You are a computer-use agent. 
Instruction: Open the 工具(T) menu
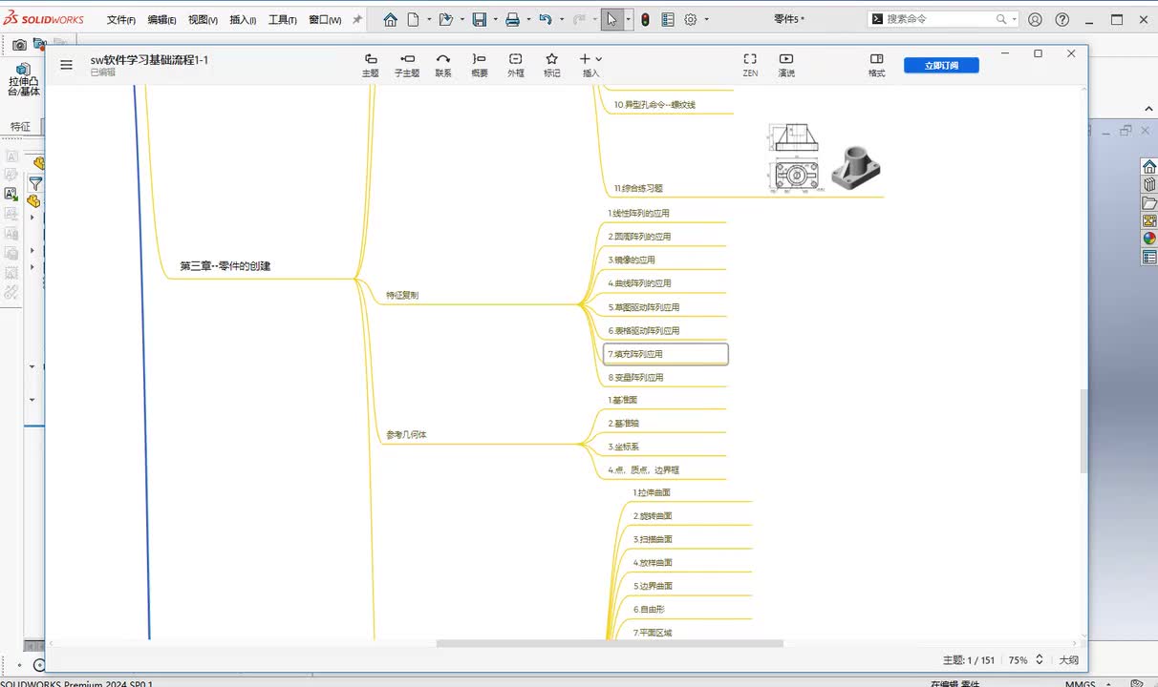[282, 20]
